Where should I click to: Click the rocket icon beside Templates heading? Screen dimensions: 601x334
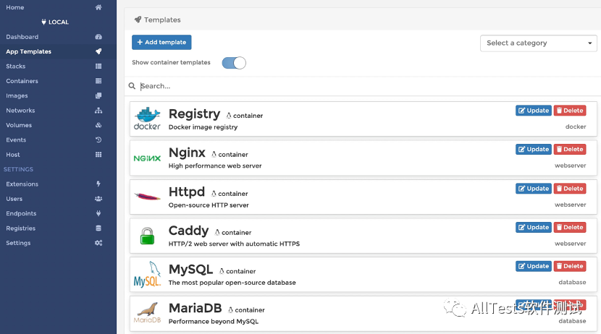138,20
